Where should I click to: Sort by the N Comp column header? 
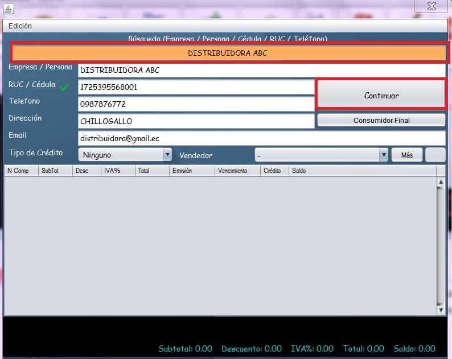[21, 171]
